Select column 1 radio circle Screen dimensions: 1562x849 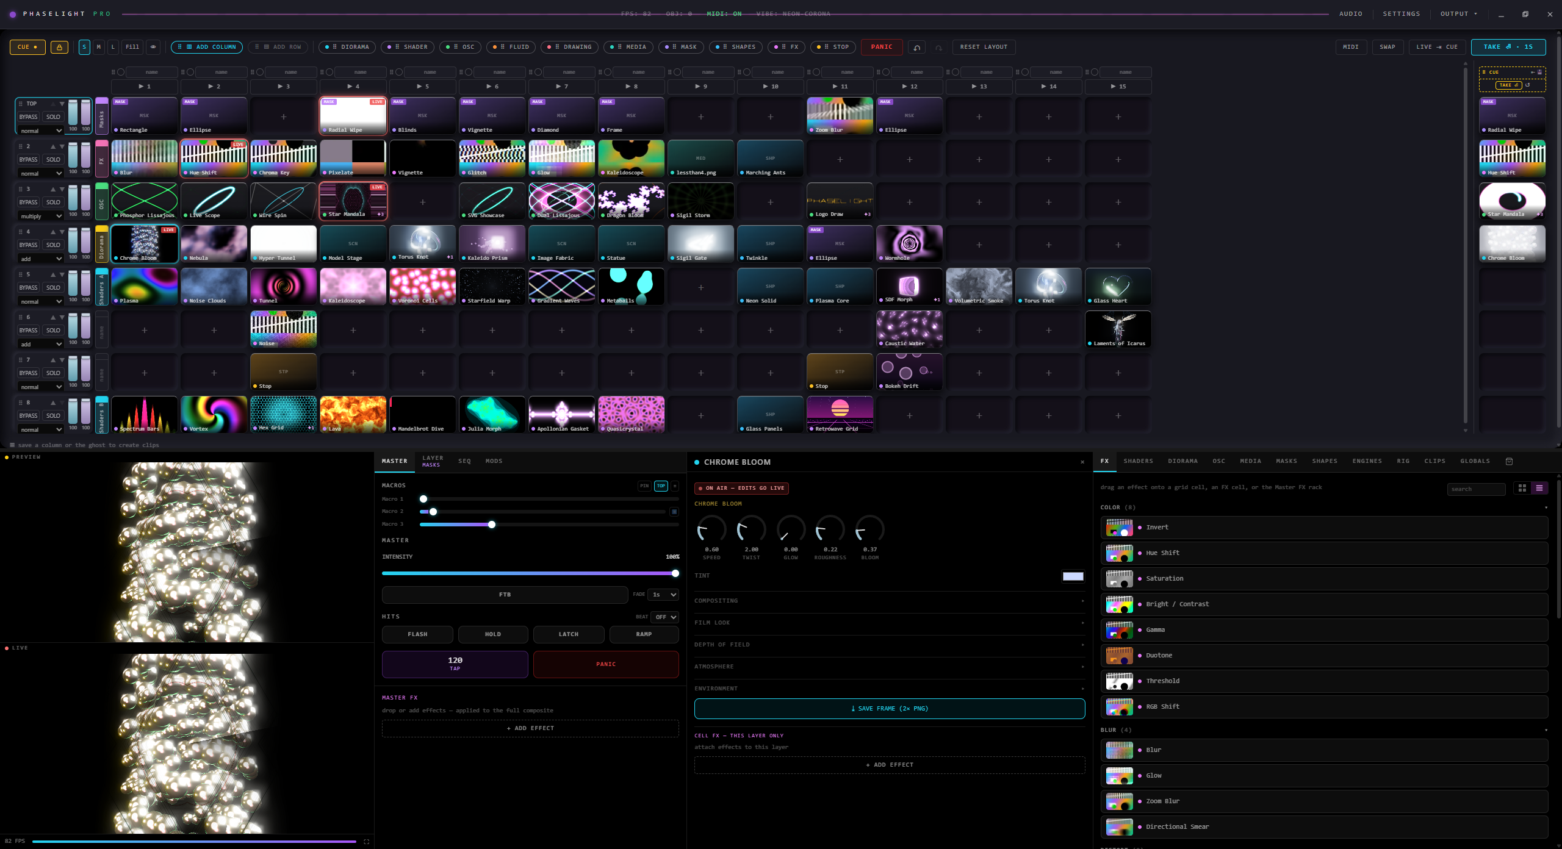[121, 72]
